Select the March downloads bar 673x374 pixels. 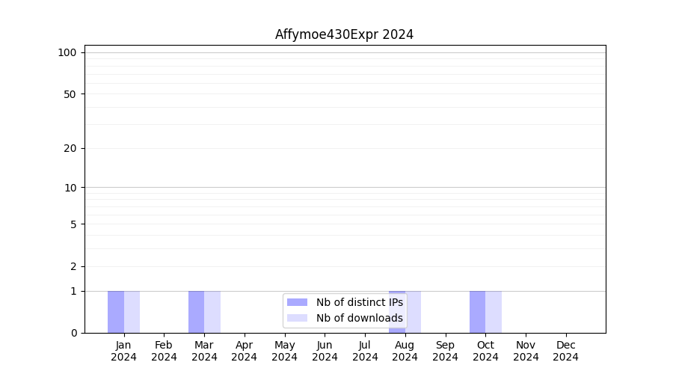[x=212, y=311]
